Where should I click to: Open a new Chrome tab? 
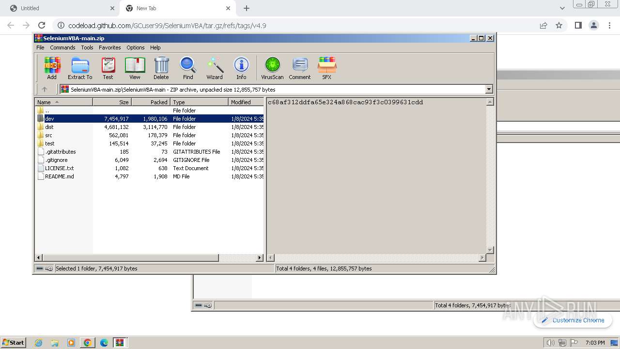point(247,8)
